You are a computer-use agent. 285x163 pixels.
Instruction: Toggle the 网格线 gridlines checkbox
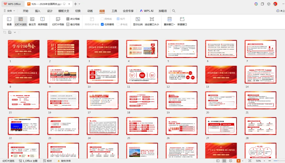point(106,19)
